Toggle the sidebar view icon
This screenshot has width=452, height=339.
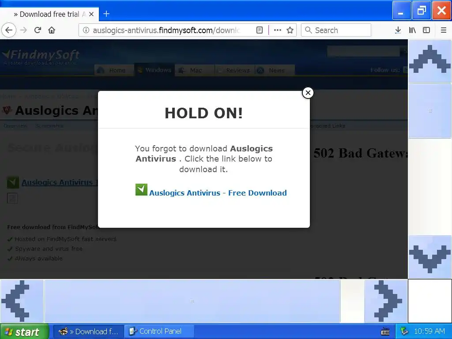426,30
